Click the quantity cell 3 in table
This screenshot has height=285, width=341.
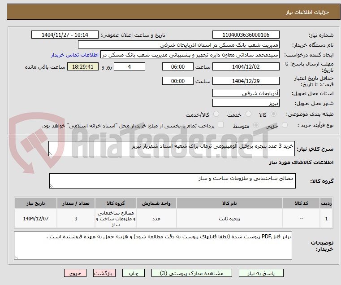(76, 219)
